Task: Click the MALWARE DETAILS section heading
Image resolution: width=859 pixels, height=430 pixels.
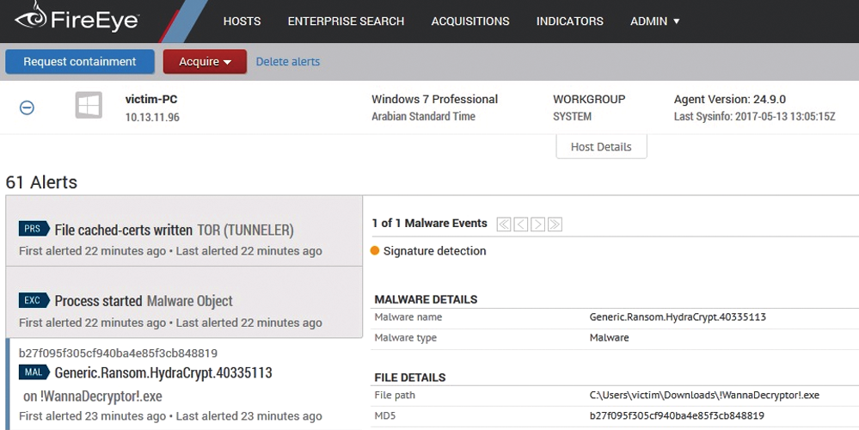Action: tap(426, 299)
